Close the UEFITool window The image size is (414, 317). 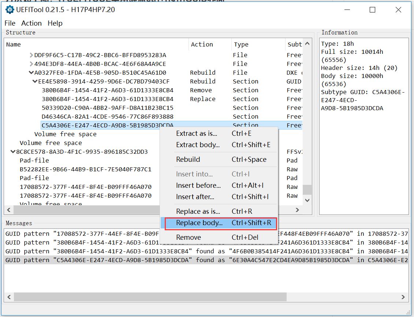tap(398, 10)
